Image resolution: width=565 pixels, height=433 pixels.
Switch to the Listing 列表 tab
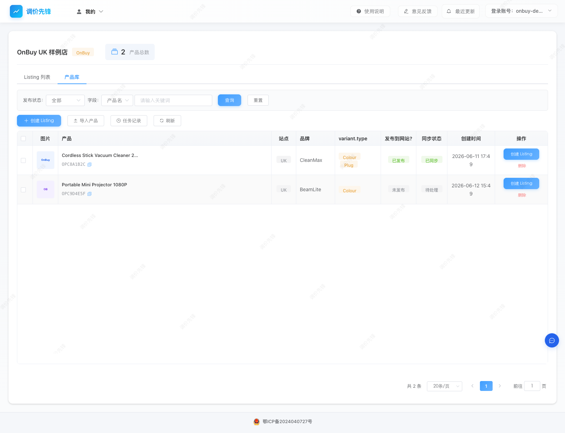point(37,77)
